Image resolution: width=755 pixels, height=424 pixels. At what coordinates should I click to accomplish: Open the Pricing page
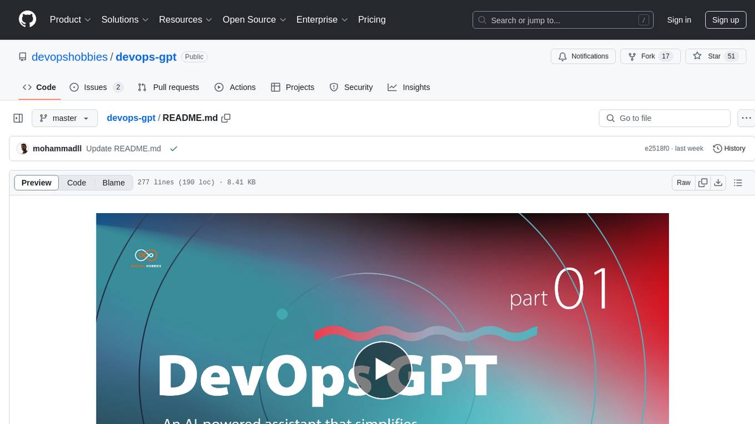tap(372, 19)
